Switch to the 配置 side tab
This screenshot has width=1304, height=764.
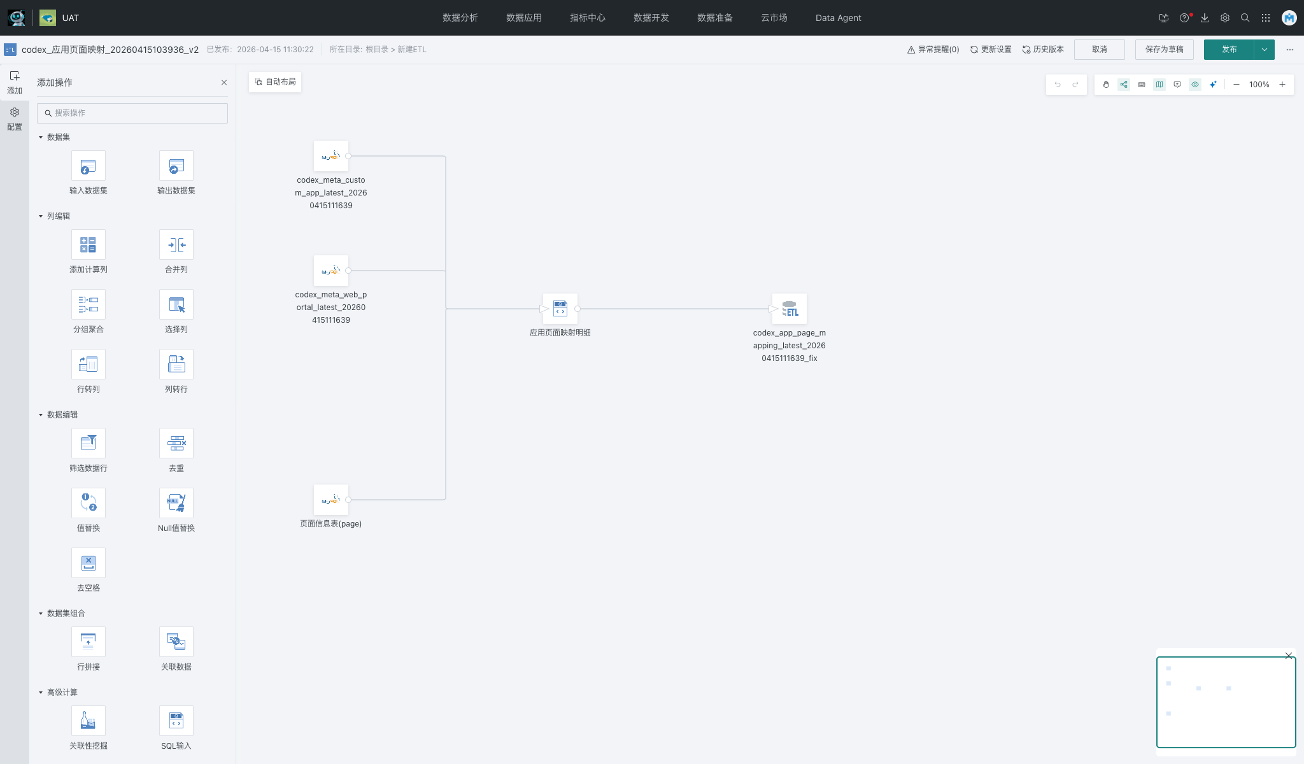pos(14,118)
